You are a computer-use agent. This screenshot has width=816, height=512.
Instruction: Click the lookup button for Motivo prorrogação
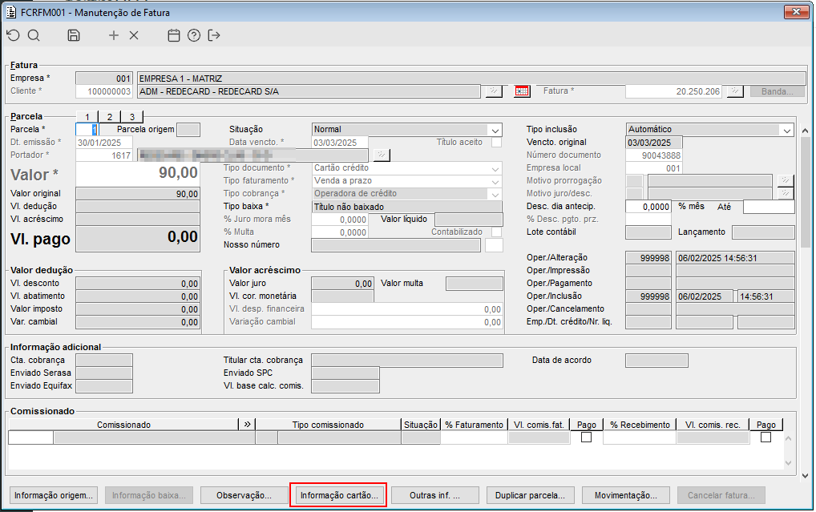[x=785, y=180]
